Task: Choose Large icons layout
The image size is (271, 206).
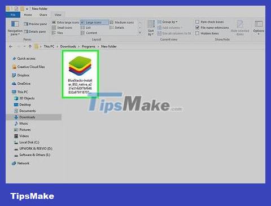Action: [x=94, y=23]
